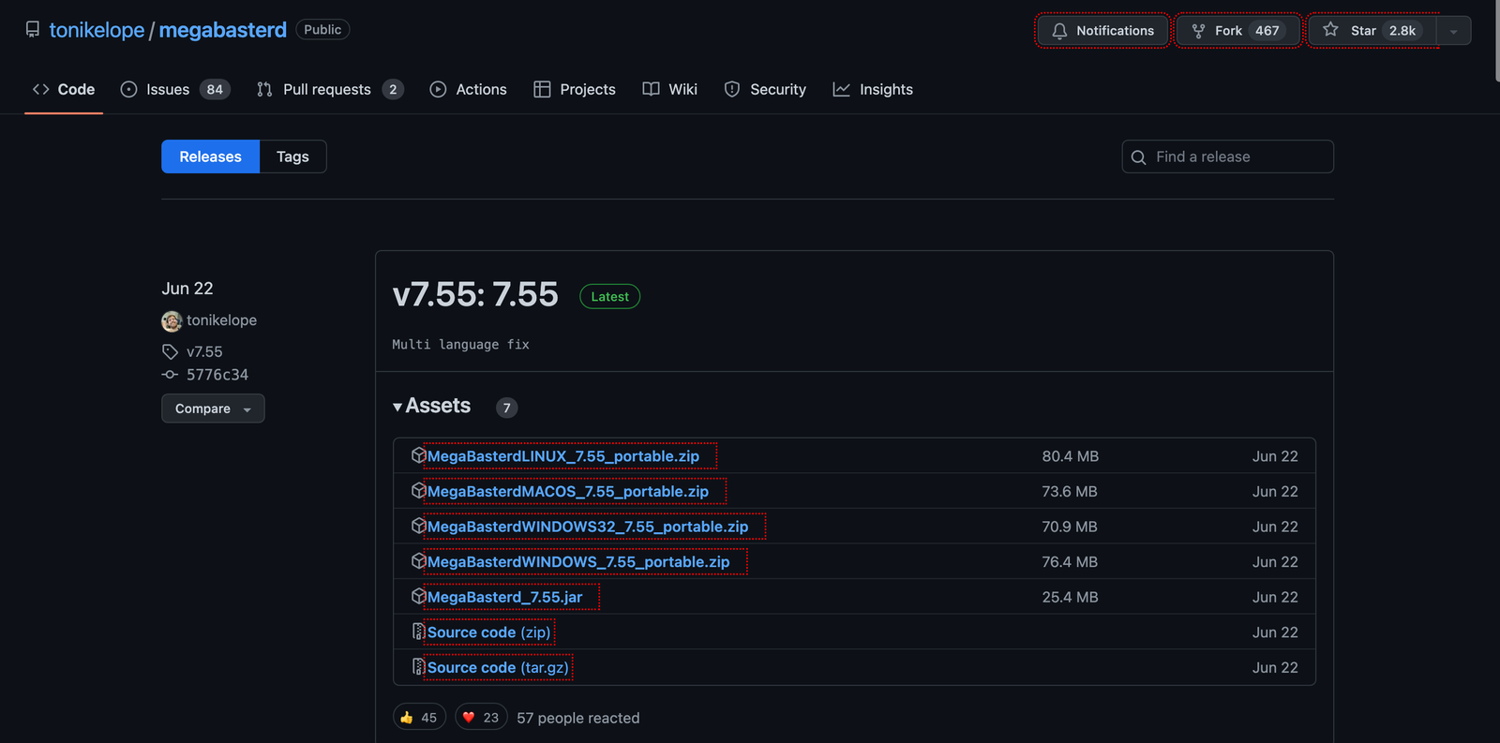Screen dimensions: 1500x743
Task: Click the repository book icon beside tonikelope
Action: 33,30
